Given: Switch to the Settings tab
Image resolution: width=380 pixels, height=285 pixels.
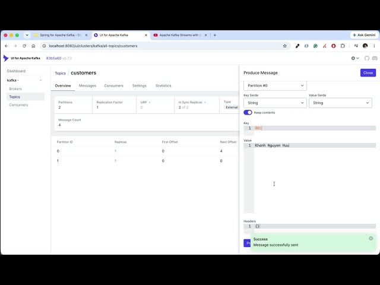Looking at the screenshot, I should tap(140, 85).
